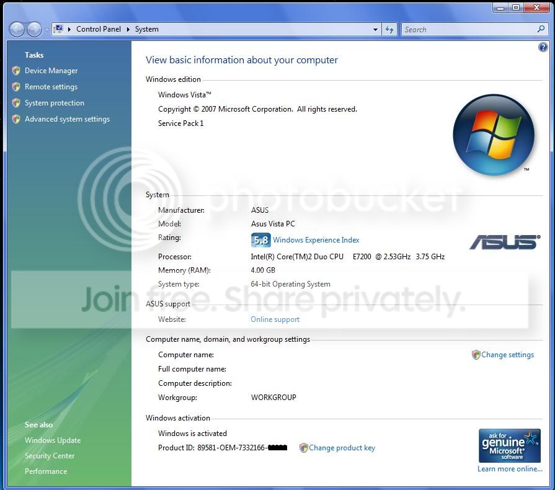
Task: Click the blue help question mark icon
Action: pos(543,47)
